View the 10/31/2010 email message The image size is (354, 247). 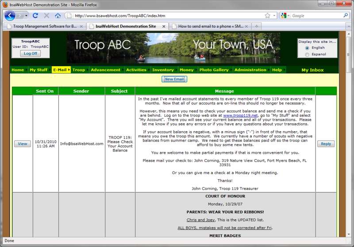pos(23,144)
